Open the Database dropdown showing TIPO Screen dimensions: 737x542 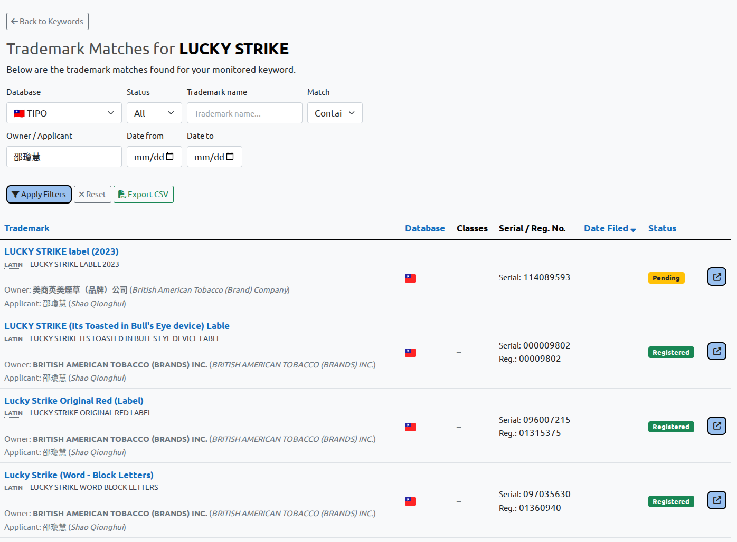point(64,113)
